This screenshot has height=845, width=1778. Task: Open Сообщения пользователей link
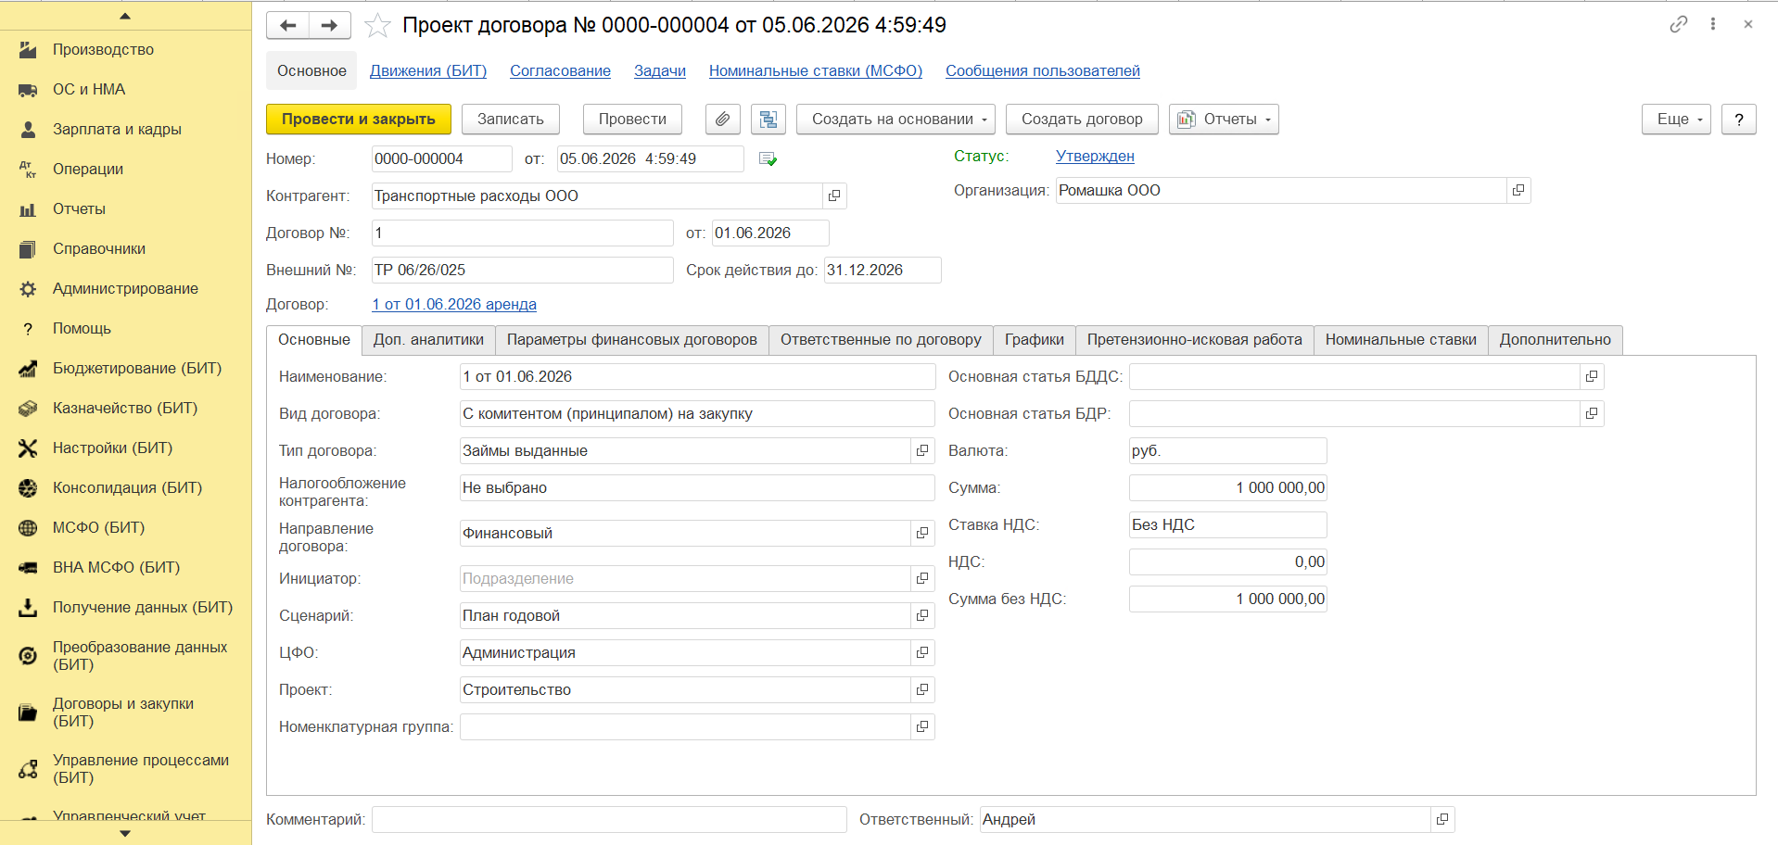pyautogui.click(x=1043, y=71)
